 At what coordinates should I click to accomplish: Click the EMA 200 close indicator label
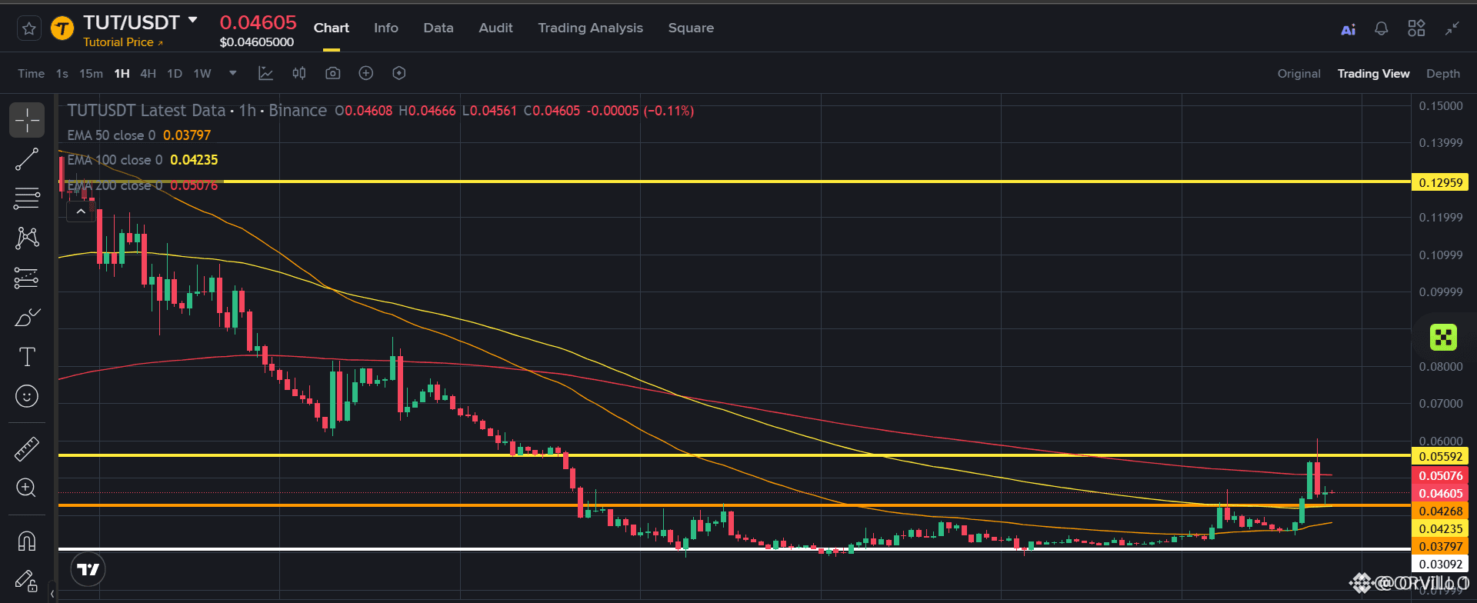[115, 185]
